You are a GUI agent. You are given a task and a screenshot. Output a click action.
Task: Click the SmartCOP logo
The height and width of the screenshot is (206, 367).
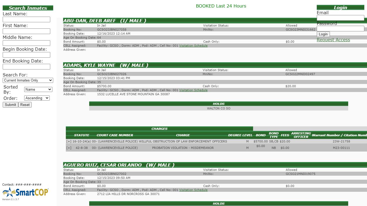coord(26,192)
